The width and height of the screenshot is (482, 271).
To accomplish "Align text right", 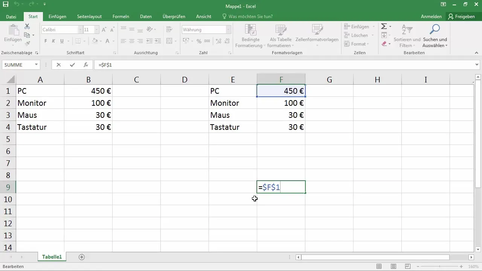I will coord(140,41).
